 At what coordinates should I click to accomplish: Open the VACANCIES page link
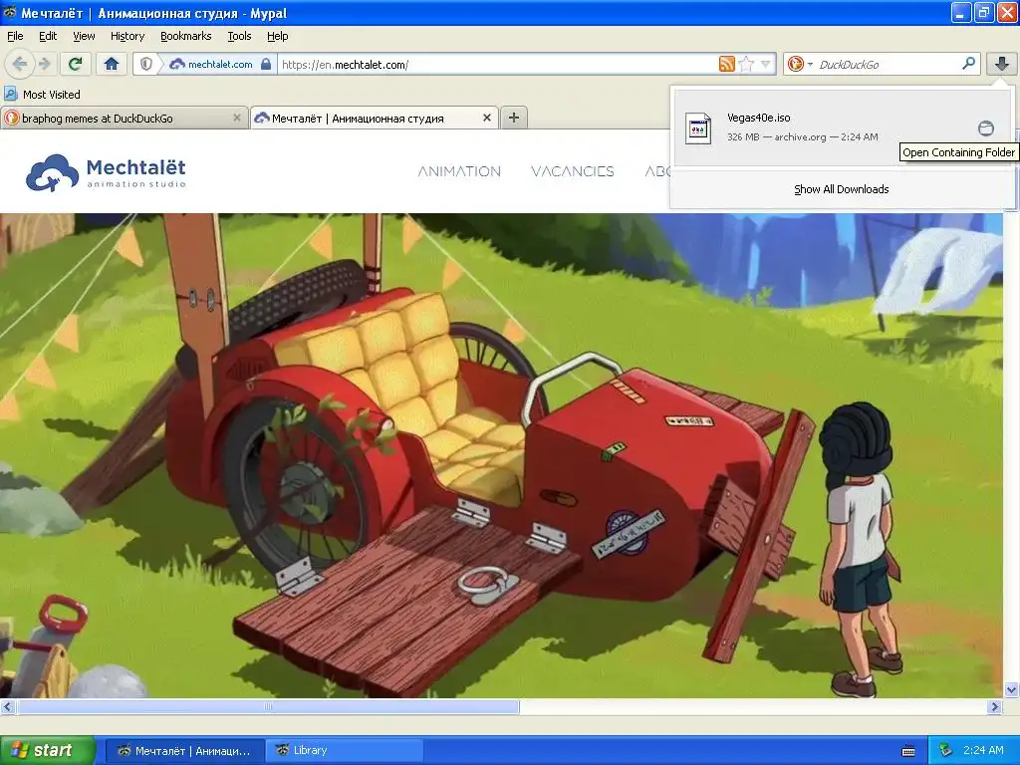573,171
